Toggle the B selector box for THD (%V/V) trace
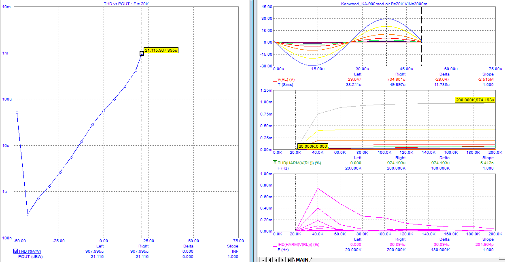 pos(15,251)
